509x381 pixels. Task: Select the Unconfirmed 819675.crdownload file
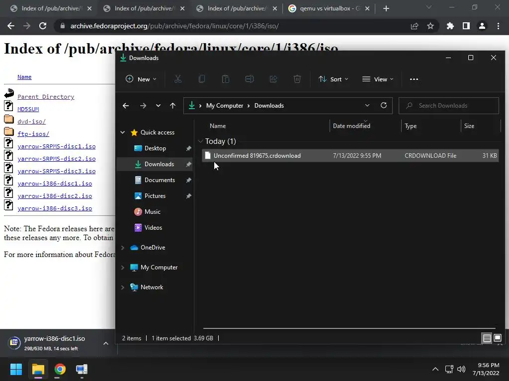(350, 155)
